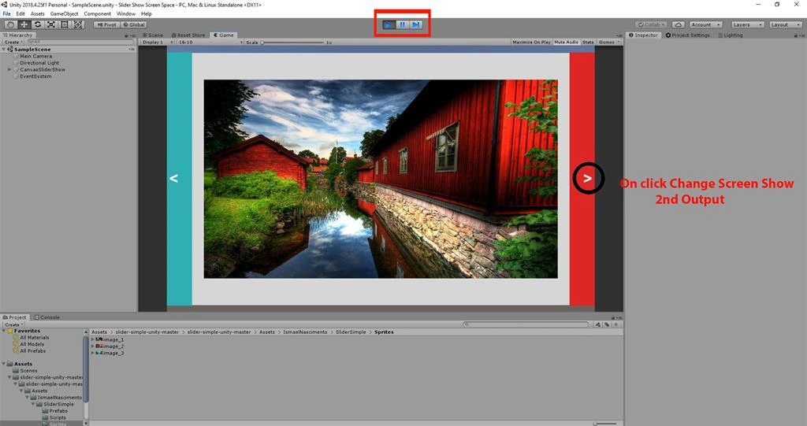This screenshot has width=807, height=426.
Task: Toggle Global handle rotation
Action: tap(134, 24)
